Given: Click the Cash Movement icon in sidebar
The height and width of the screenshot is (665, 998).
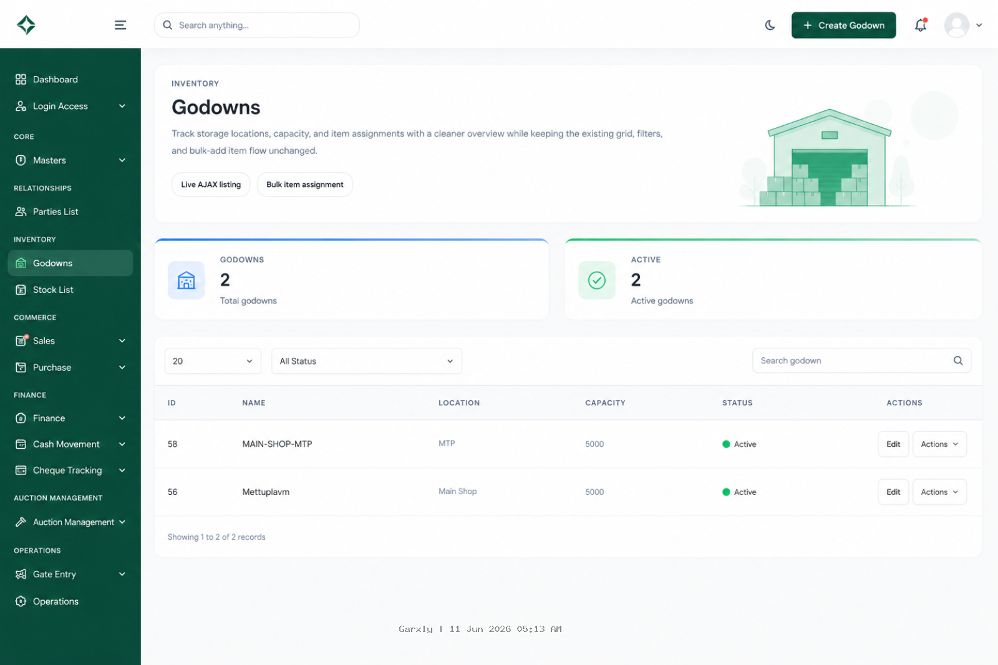Looking at the screenshot, I should pos(21,444).
